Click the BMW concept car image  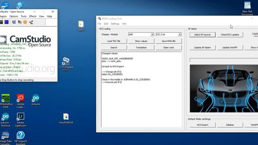pos(224,89)
